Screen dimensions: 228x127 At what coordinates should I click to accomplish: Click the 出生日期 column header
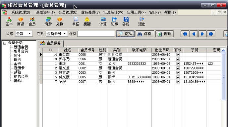162,50
